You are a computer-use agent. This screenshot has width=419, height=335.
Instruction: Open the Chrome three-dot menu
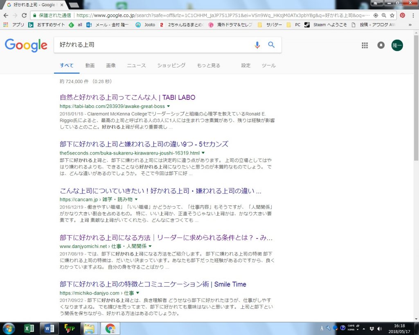click(x=413, y=16)
